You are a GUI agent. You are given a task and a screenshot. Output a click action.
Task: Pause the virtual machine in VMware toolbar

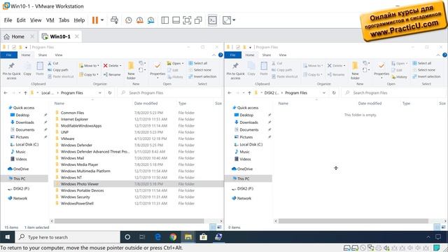click(95, 20)
